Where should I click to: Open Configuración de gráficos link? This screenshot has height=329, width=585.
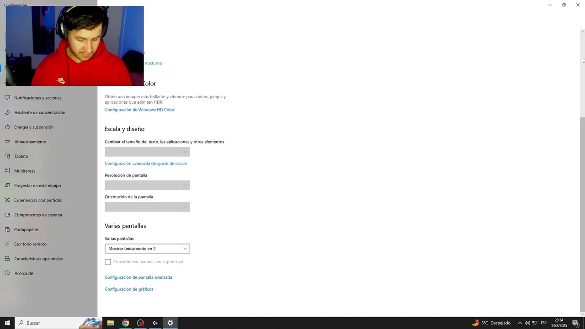coord(129,289)
